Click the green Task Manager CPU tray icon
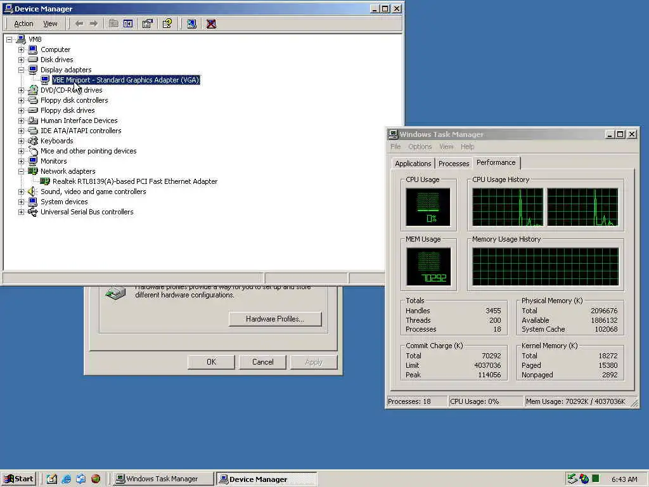This screenshot has width=649, height=487. point(596,479)
